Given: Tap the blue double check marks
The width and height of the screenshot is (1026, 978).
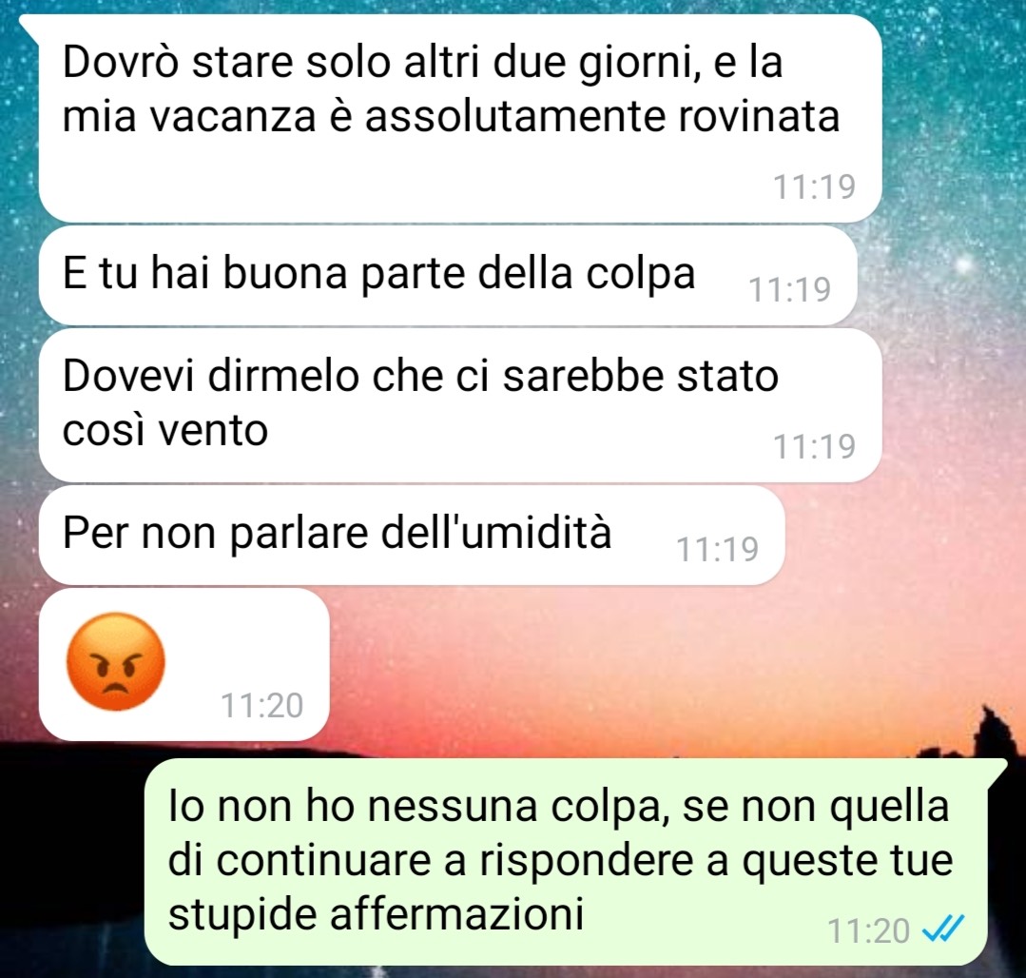Looking at the screenshot, I should pyautogui.click(x=942, y=929).
